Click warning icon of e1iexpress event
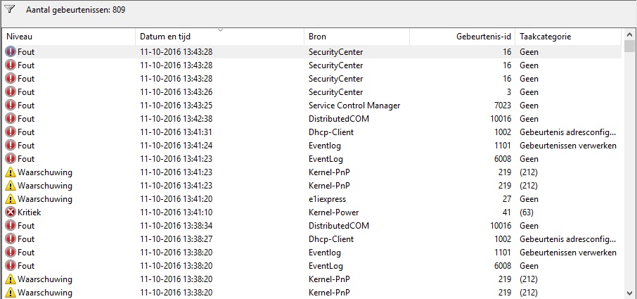Screen dimensions: 637x299 tap(10, 199)
